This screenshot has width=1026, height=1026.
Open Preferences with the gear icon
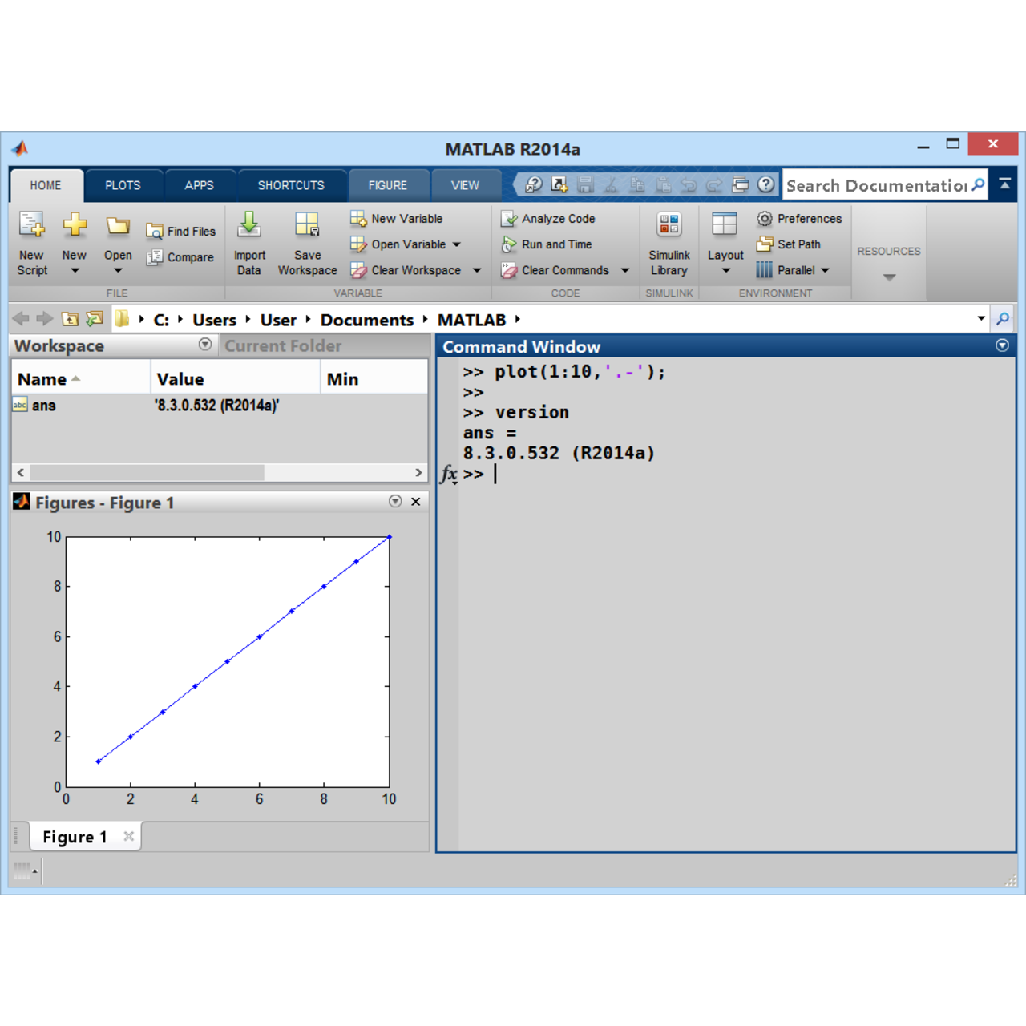pyautogui.click(x=765, y=219)
